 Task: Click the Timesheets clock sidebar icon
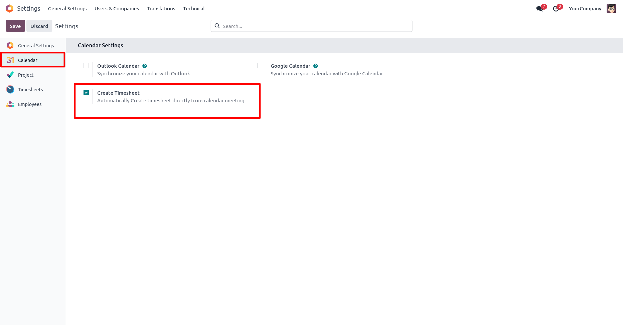coord(10,89)
